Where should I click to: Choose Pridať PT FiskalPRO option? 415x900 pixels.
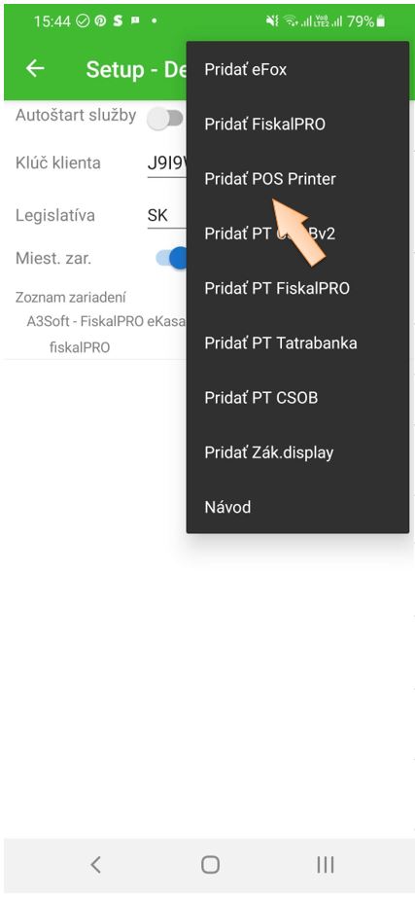(297, 288)
